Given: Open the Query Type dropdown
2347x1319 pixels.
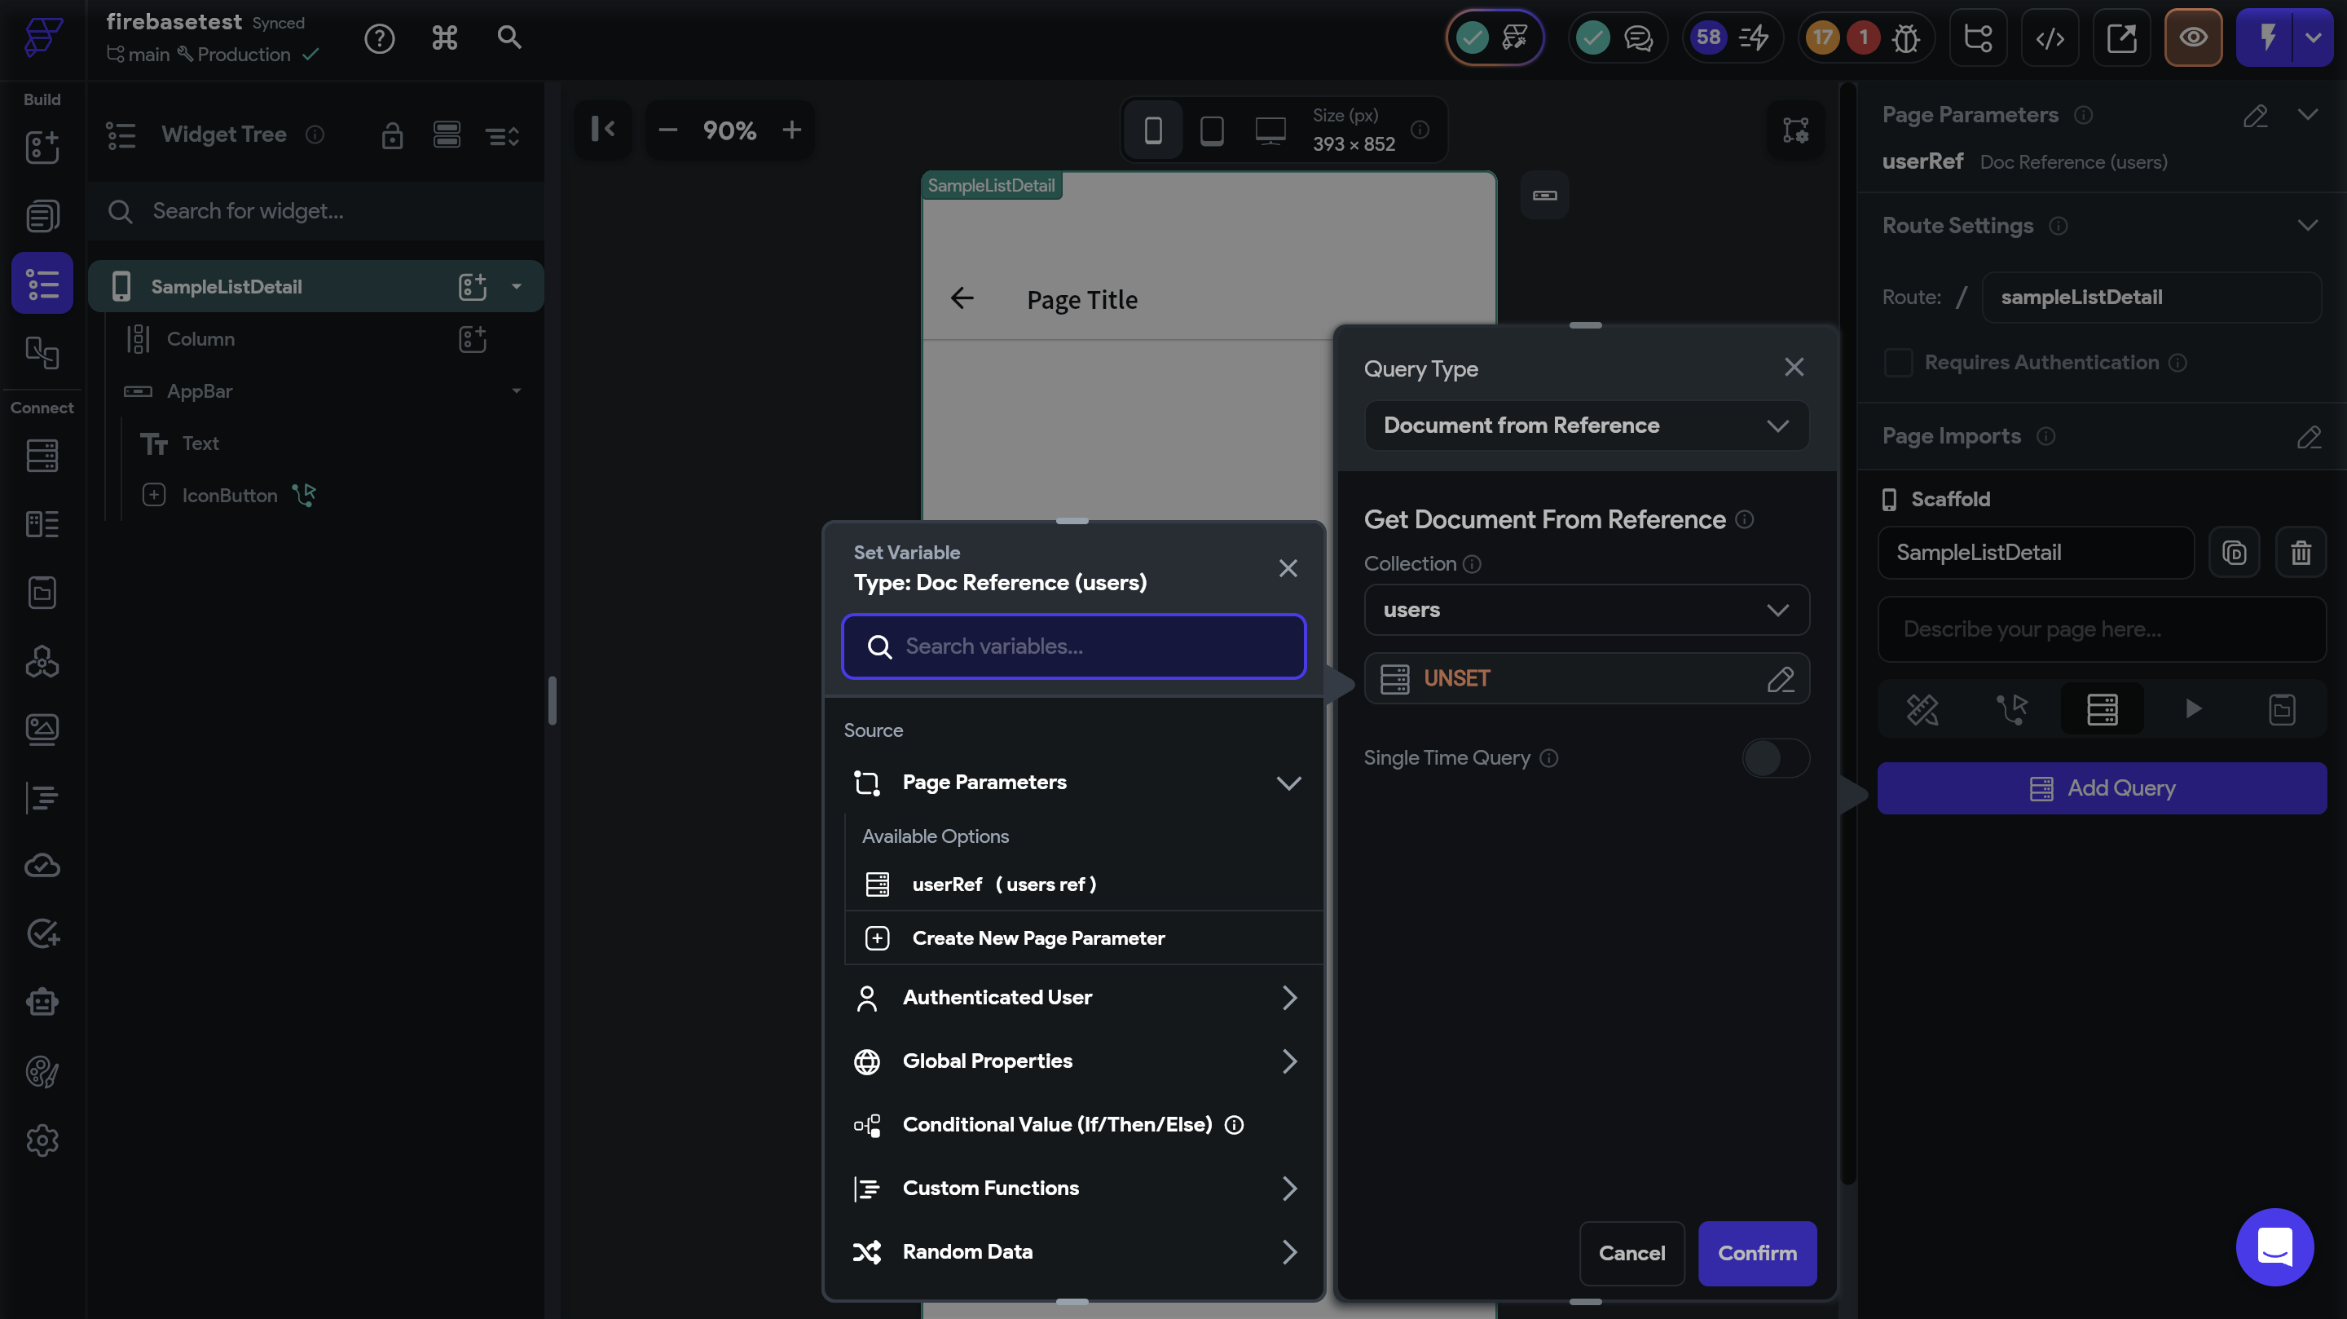Looking at the screenshot, I should [1585, 426].
